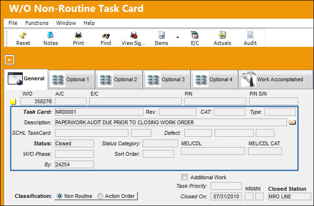
Task: Expand the Items dropdown arrow
Action: (x=178, y=37)
